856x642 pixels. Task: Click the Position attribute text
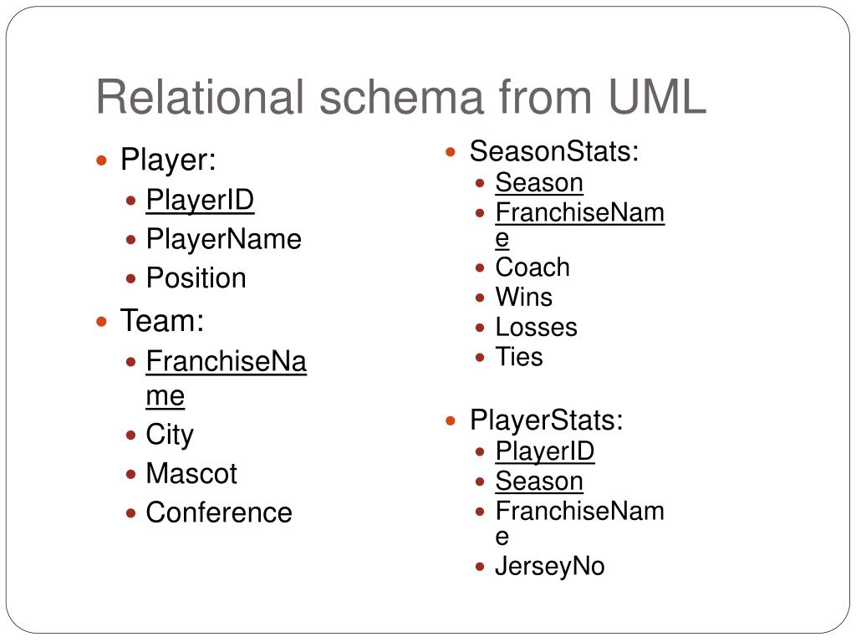click(x=196, y=278)
